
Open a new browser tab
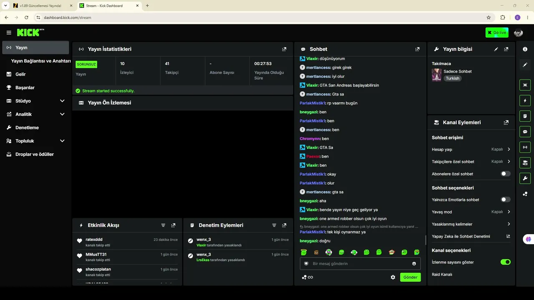[147, 6]
